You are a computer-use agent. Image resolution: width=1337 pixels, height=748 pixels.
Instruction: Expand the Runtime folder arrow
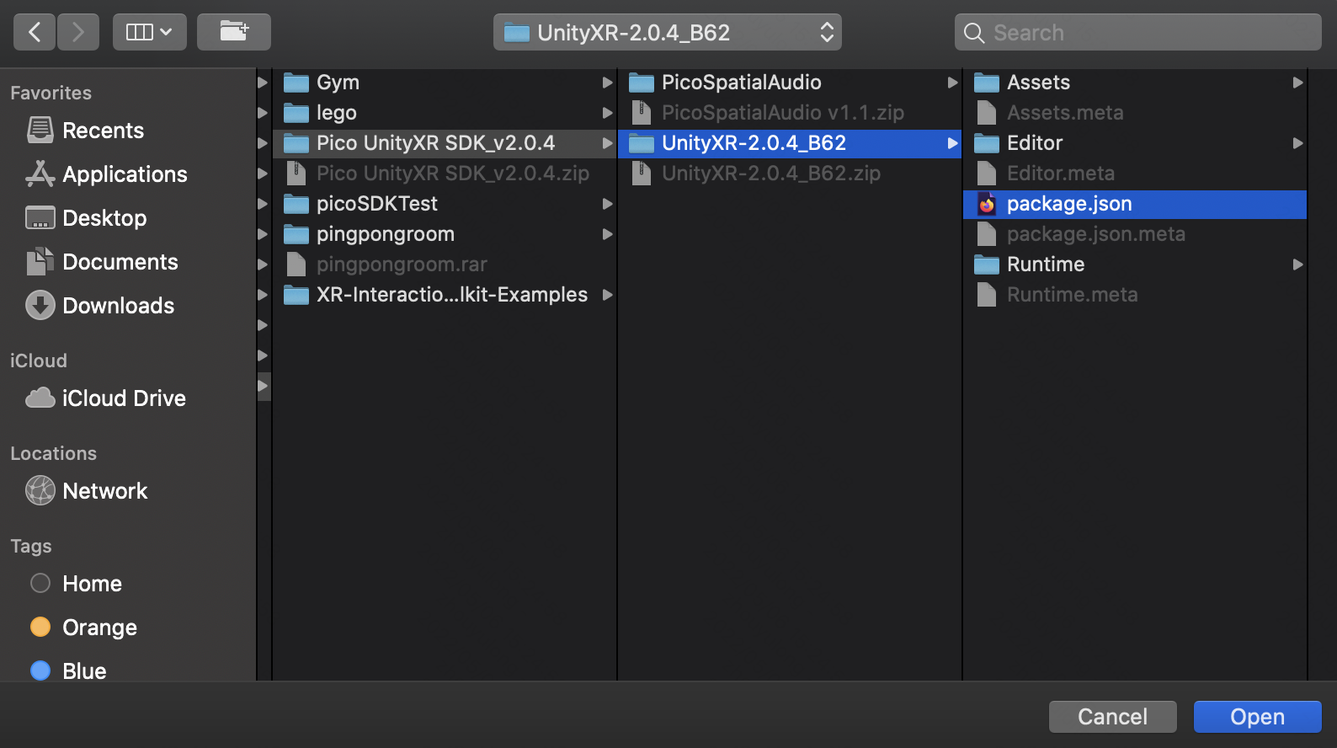point(1297,264)
